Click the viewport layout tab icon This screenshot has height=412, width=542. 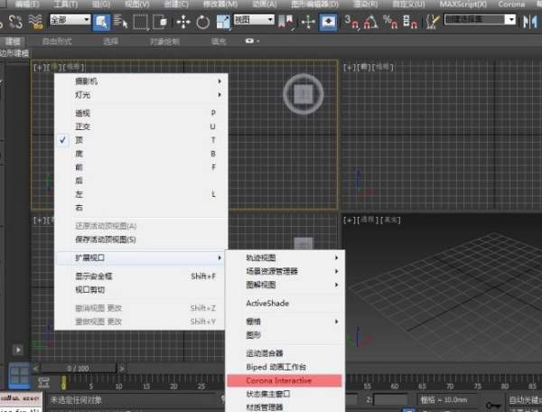[19, 376]
